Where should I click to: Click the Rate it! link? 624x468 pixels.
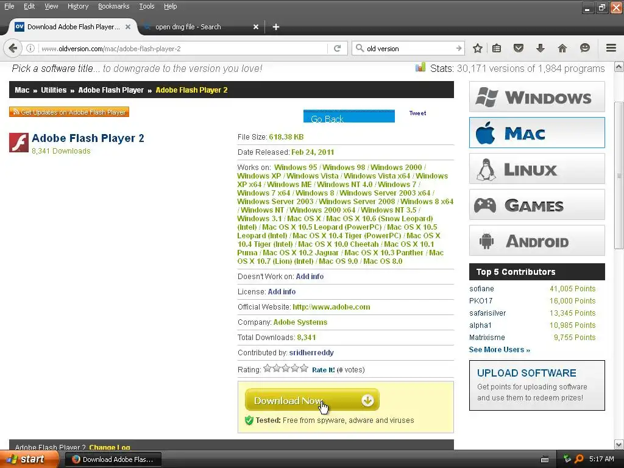click(x=323, y=370)
